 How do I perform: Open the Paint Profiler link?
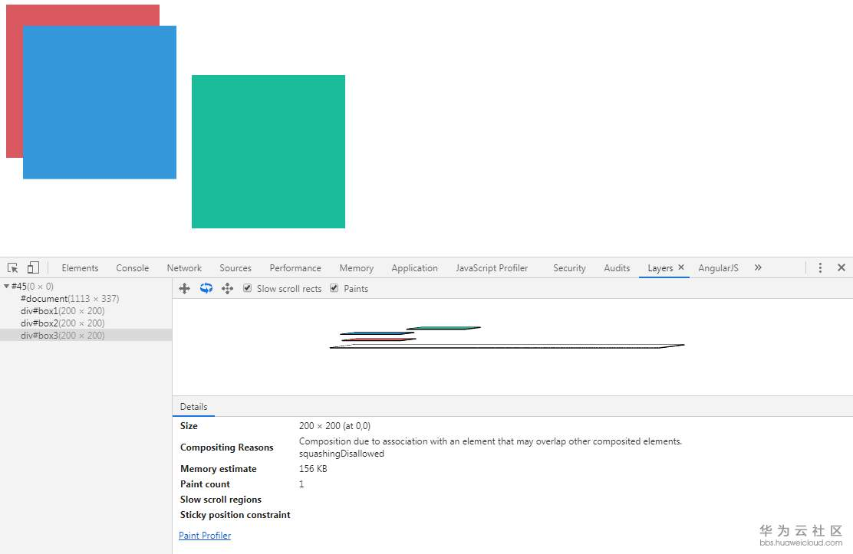point(205,536)
